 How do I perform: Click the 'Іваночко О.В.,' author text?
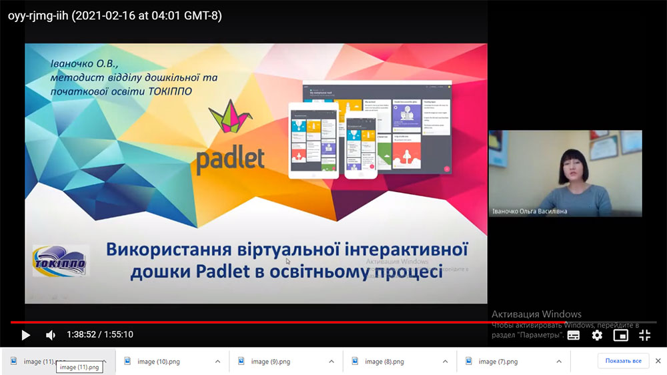[x=84, y=64]
